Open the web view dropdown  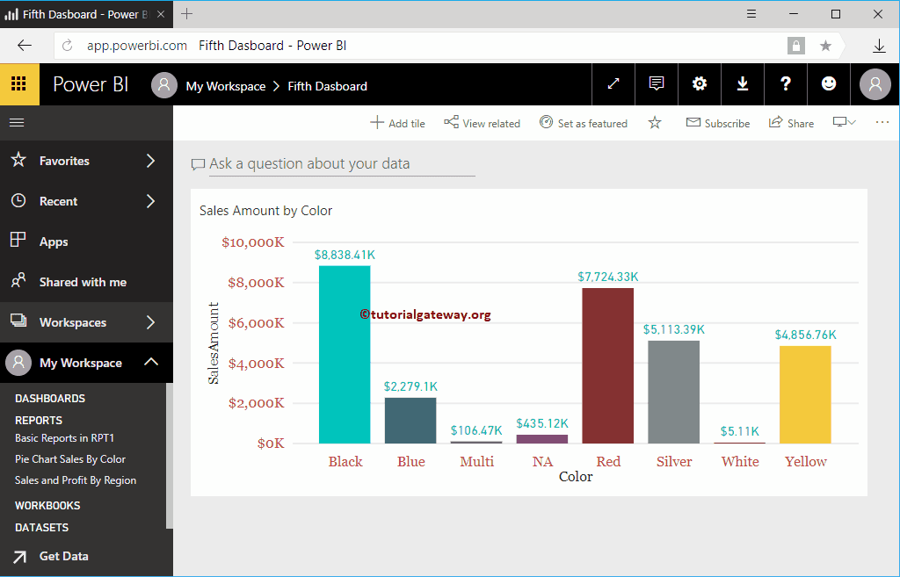click(x=845, y=122)
